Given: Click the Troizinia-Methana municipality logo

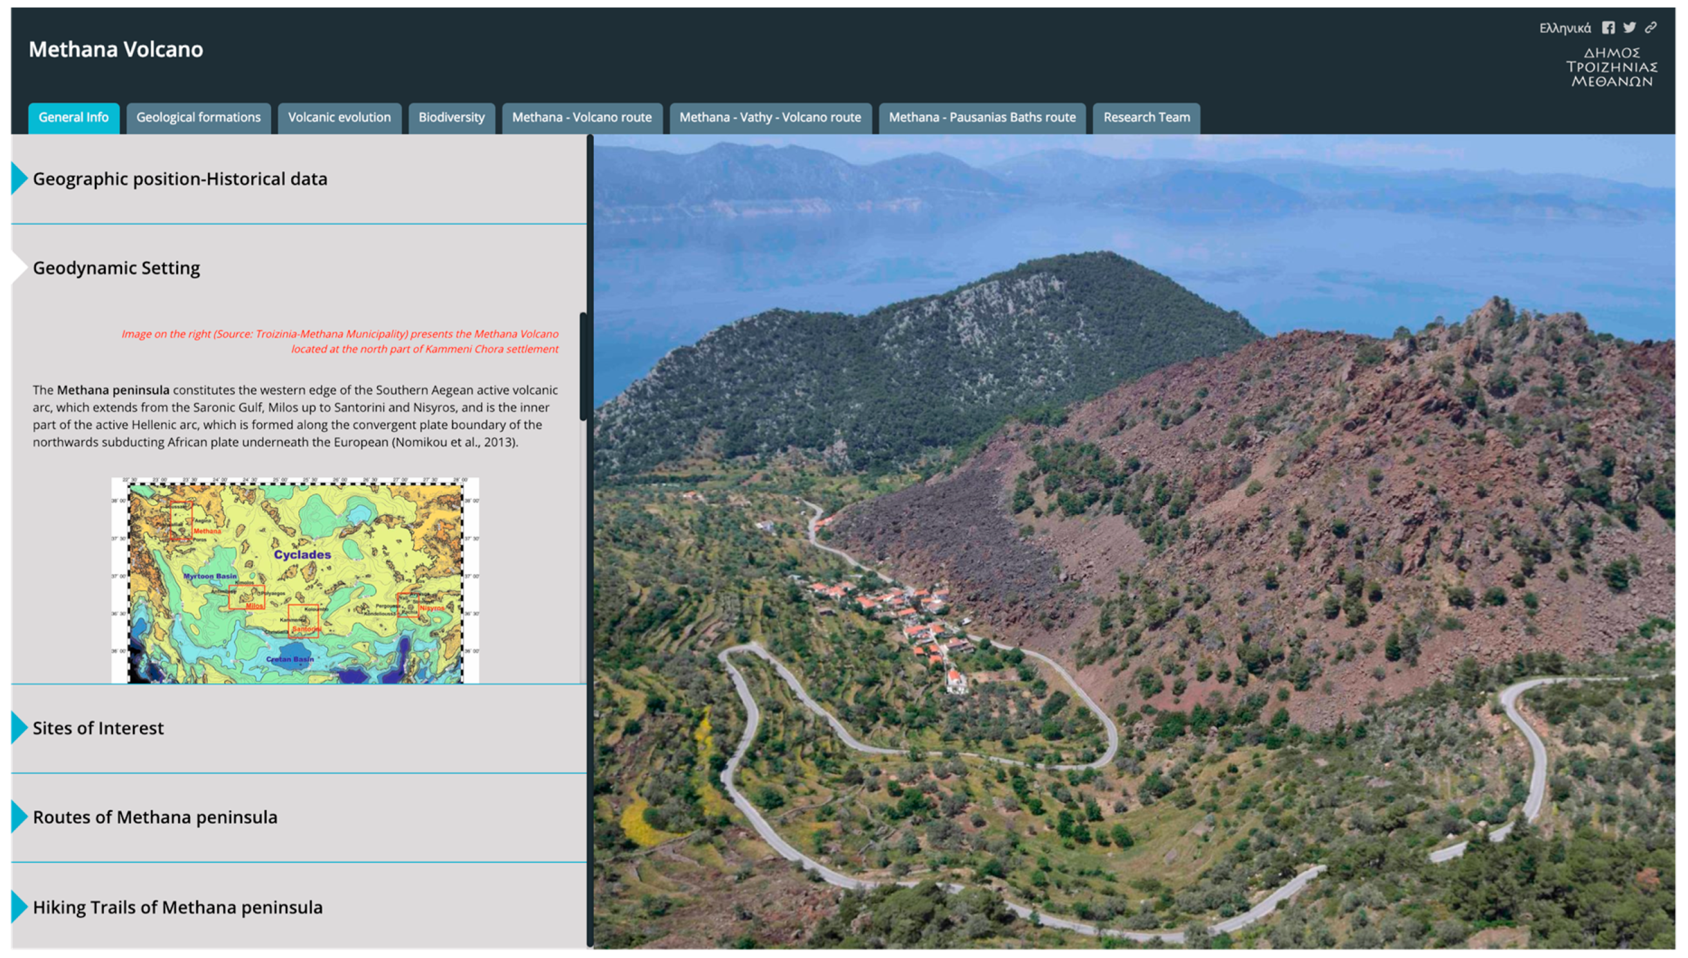Looking at the screenshot, I should [1611, 67].
